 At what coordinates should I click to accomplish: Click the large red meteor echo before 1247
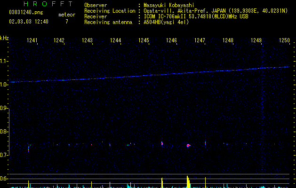point(188,145)
